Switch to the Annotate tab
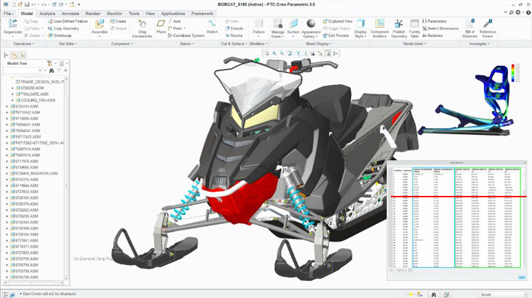 (70, 14)
